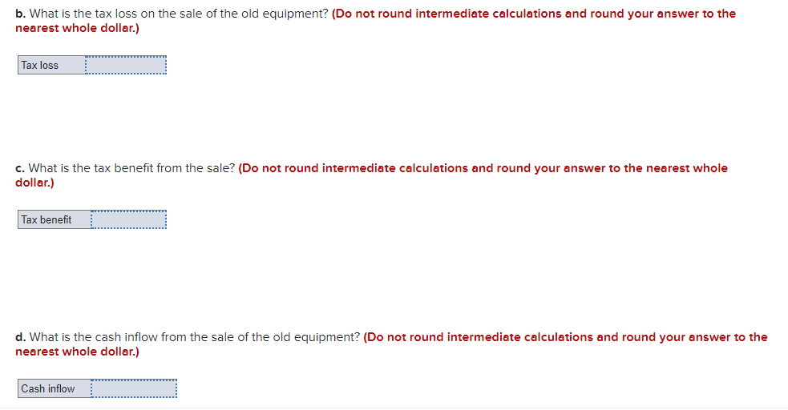Image resolution: width=788 pixels, height=410 pixels.
Task: Click the Cash inflow answer input field
Action: pos(133,388)
